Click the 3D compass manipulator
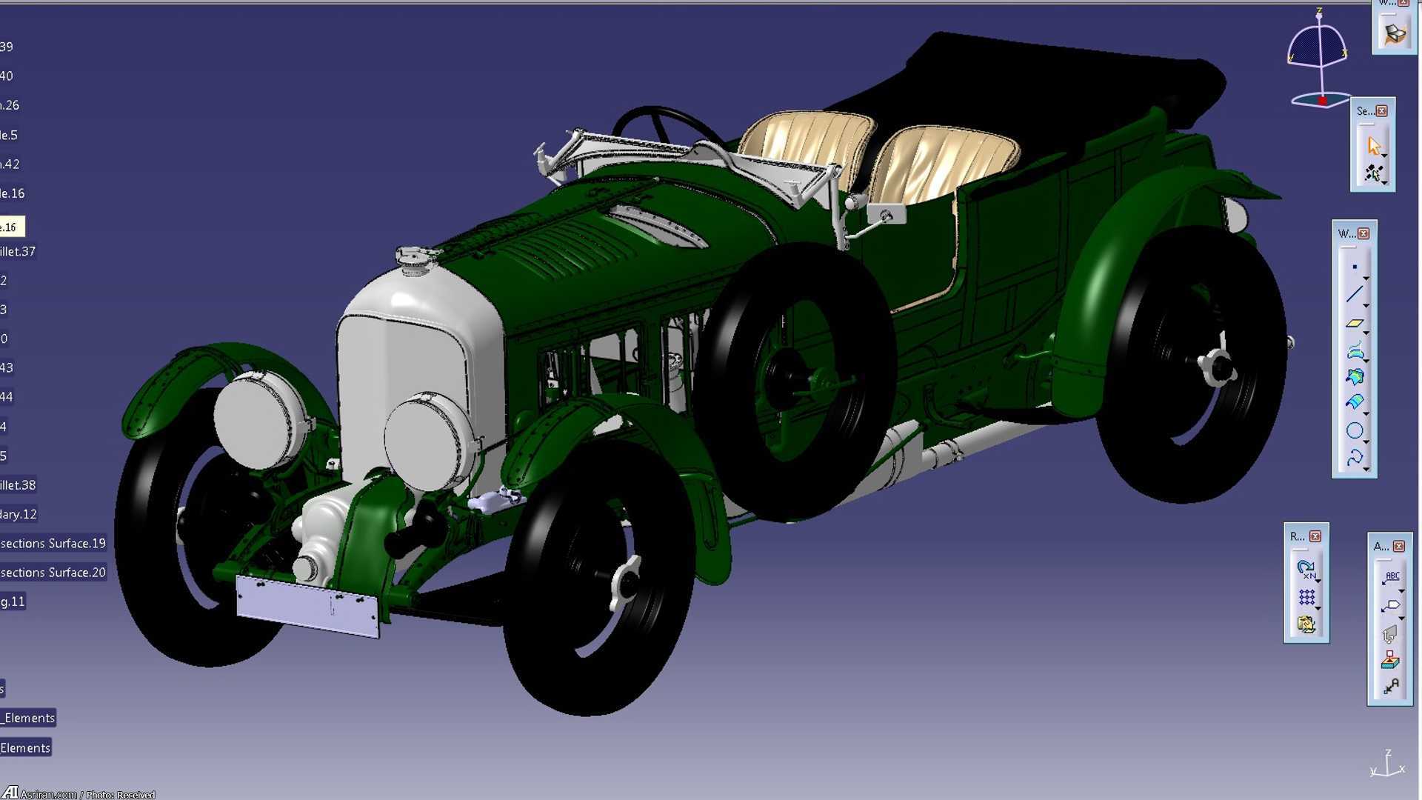 (x=1319, y=59)
